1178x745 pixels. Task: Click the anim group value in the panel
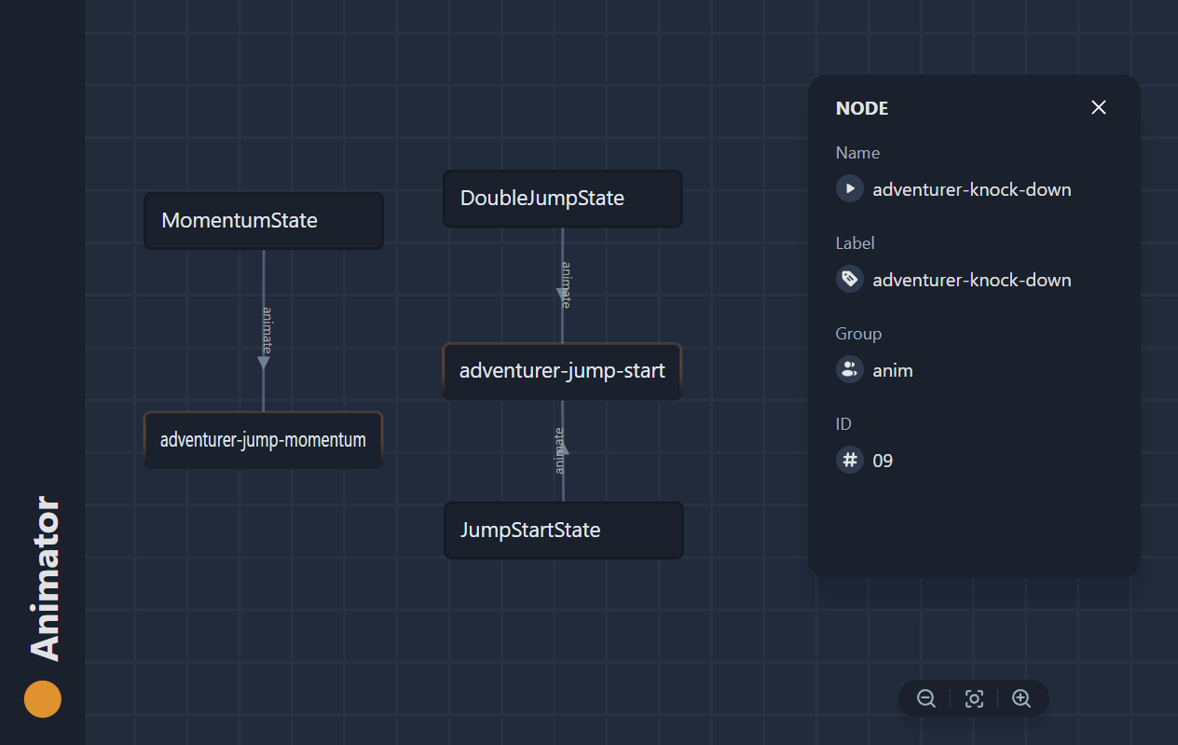tap(892, 369)
